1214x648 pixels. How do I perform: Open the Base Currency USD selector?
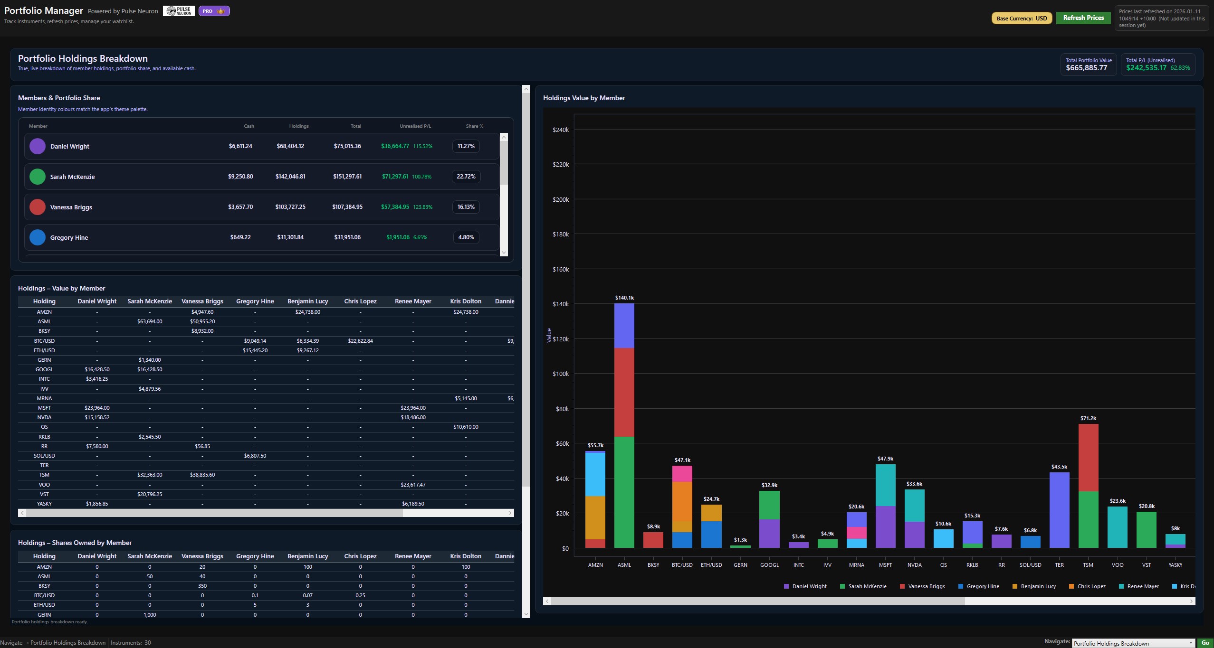click(x=1021, y=18)
